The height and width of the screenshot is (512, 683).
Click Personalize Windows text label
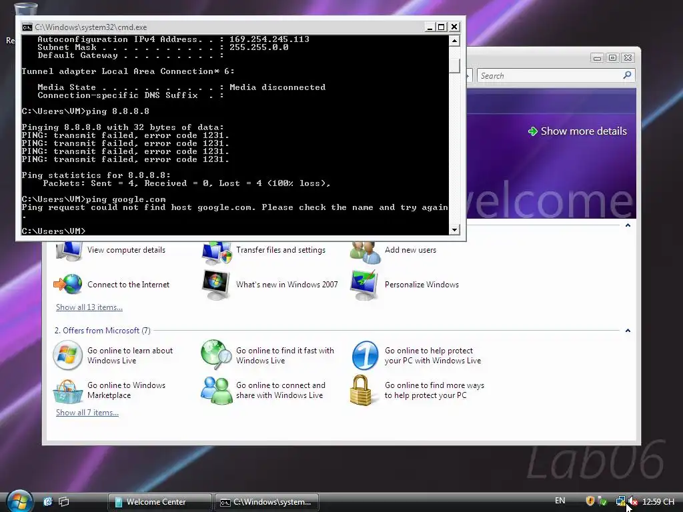pos(422,284)
